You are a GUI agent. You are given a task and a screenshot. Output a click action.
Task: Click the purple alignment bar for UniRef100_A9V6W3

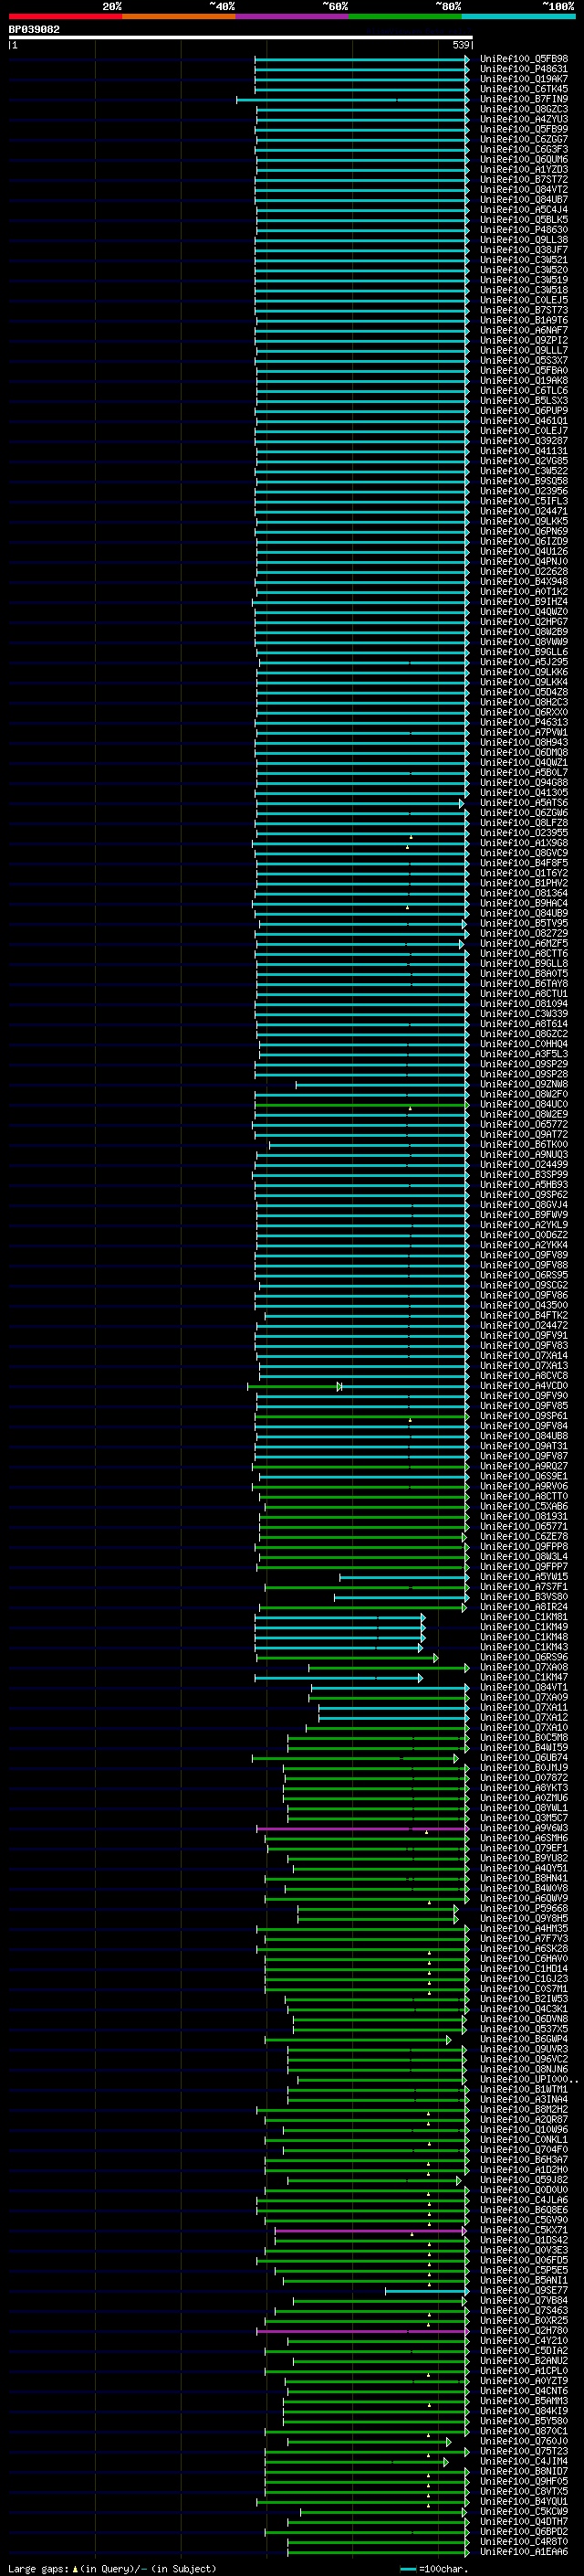pos(362,1829)
